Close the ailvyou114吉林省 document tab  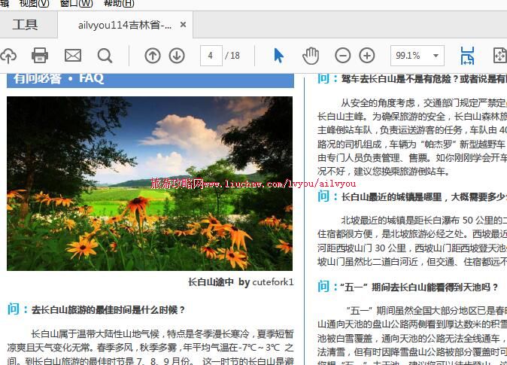coord(184,25)
